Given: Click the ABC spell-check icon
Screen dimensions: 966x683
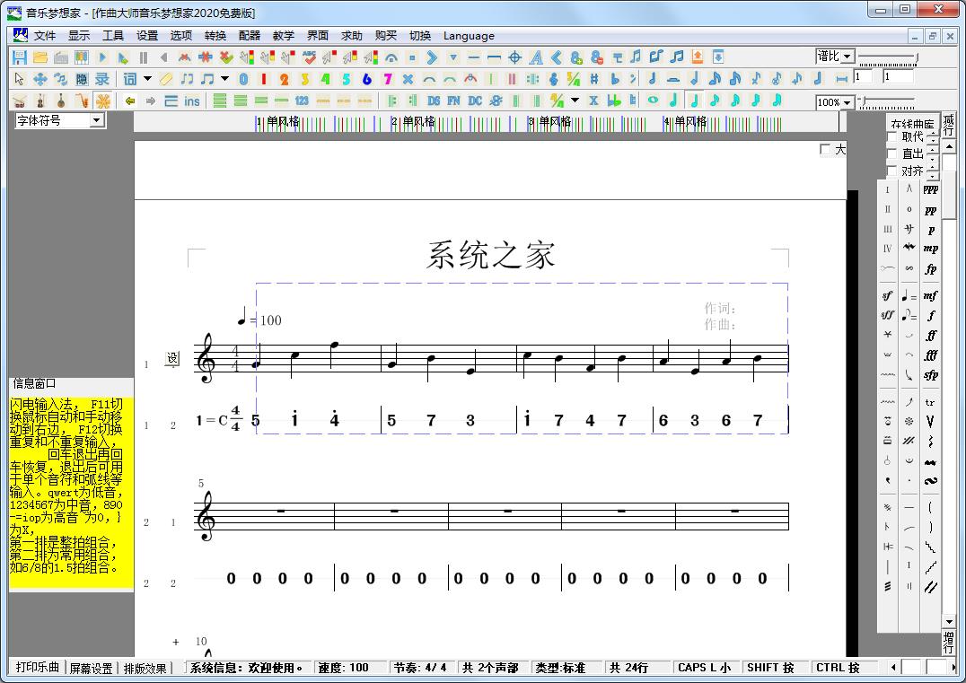Looking at the screenshot, I should click(309, 57).
